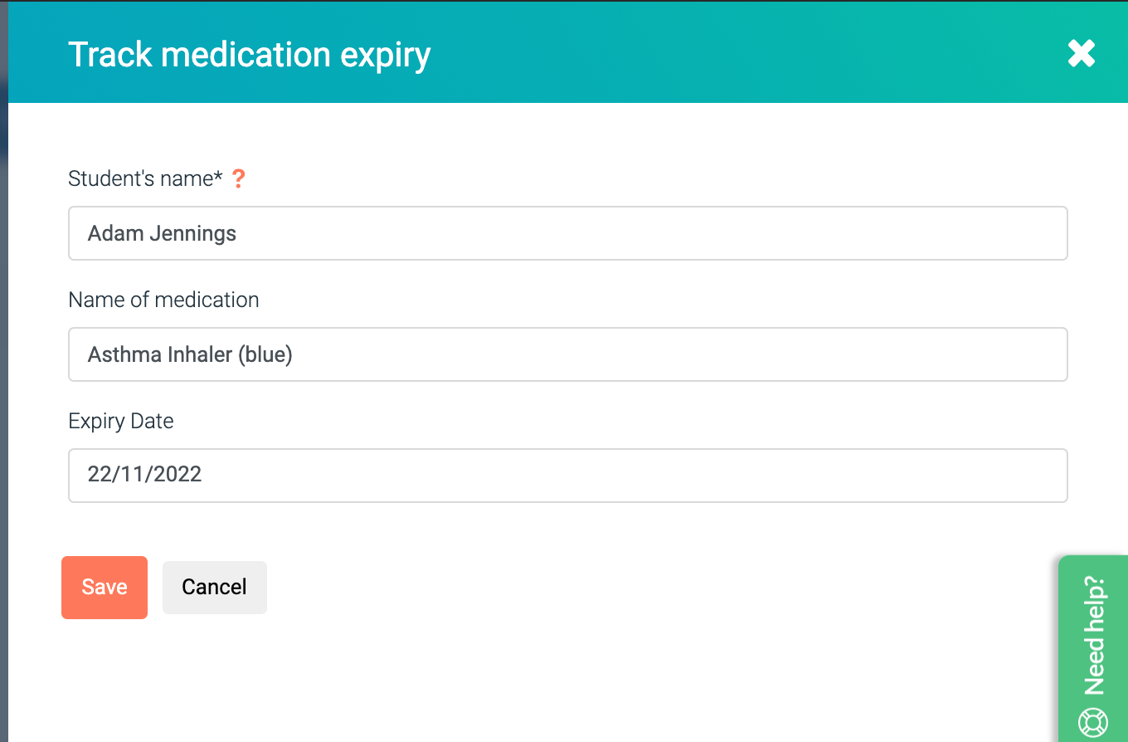The height and width of the screenshot is (742, 1128).
Task: Click the date field showing 22/11/2022
Action: [567, 475]
